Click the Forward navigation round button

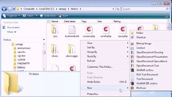point(10,9)
